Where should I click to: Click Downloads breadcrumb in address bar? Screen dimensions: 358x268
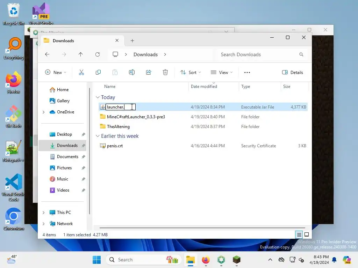pyautogui.click(x=145, y=55)
